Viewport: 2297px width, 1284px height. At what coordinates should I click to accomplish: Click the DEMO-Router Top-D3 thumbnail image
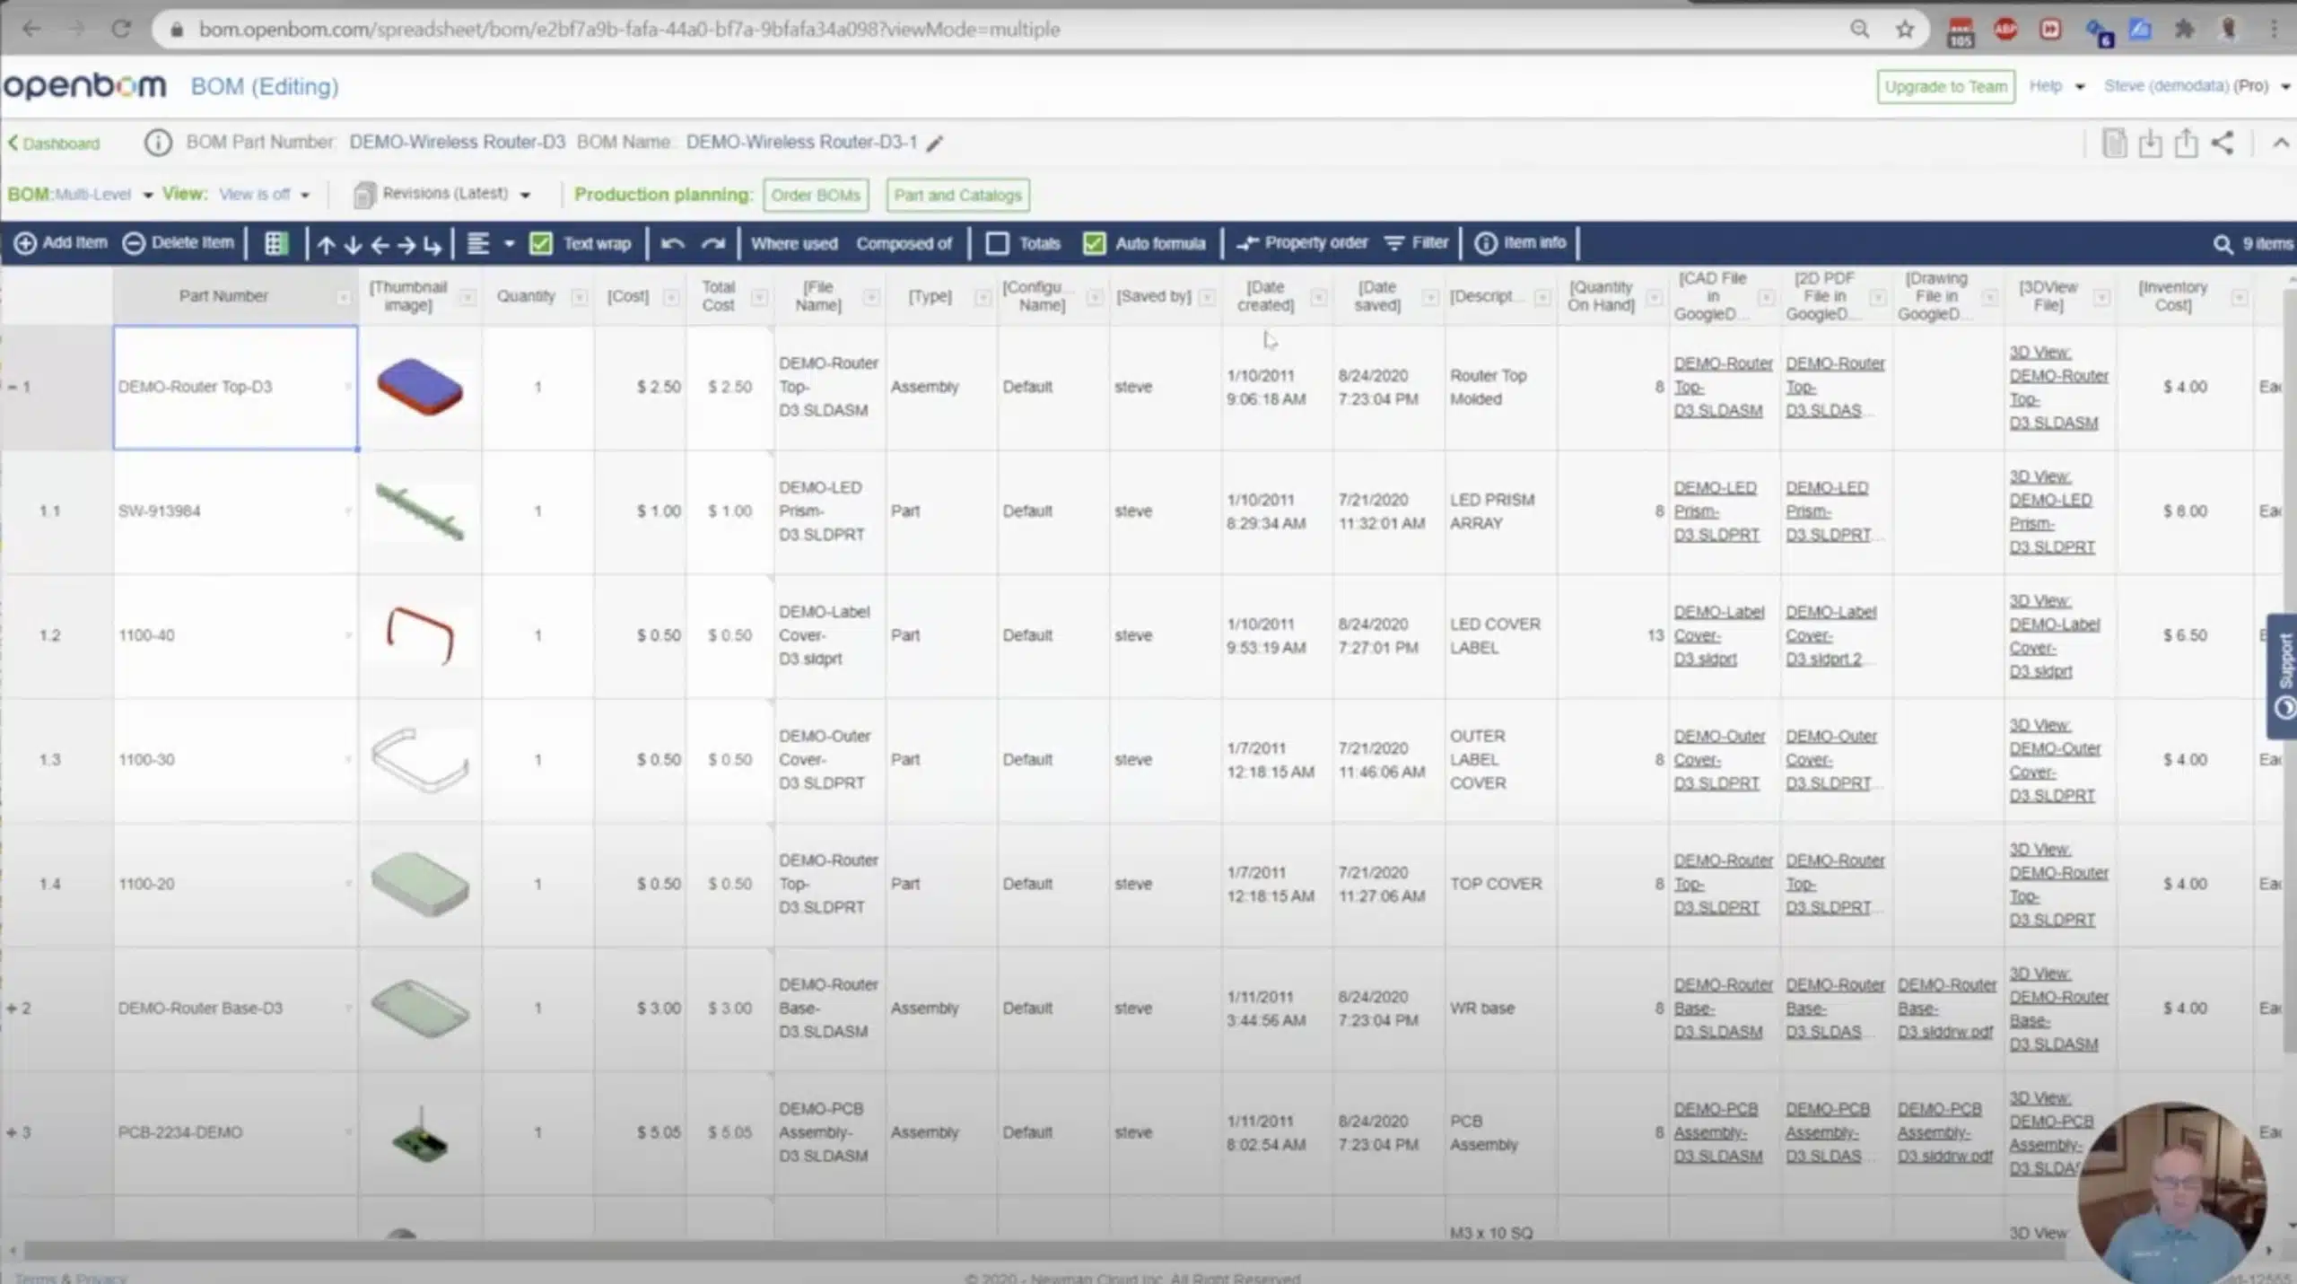tap(420, 387)
